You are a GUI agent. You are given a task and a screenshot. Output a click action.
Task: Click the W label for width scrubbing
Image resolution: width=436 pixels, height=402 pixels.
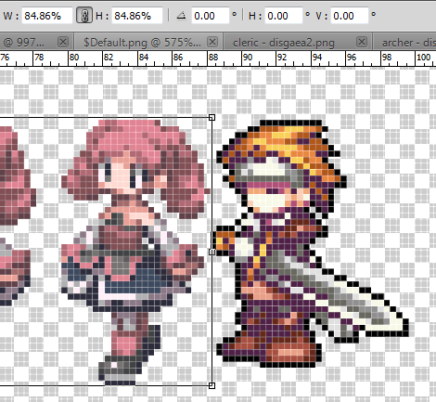10,16
